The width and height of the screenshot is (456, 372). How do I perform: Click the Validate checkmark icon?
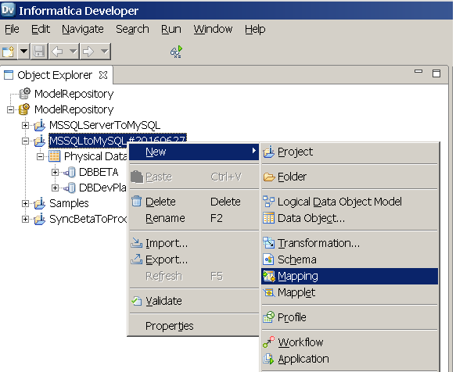click(x=136, y=301)
